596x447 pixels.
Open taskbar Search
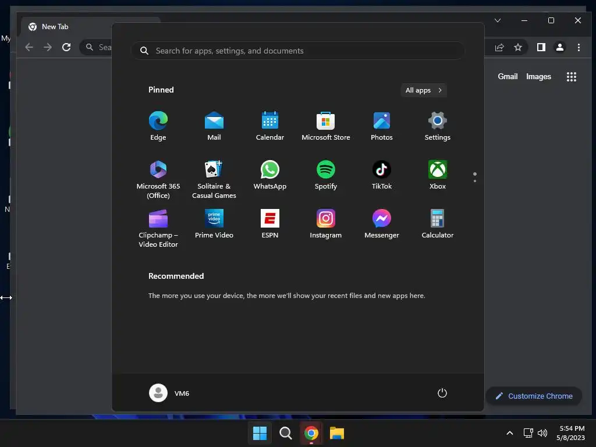285,433
